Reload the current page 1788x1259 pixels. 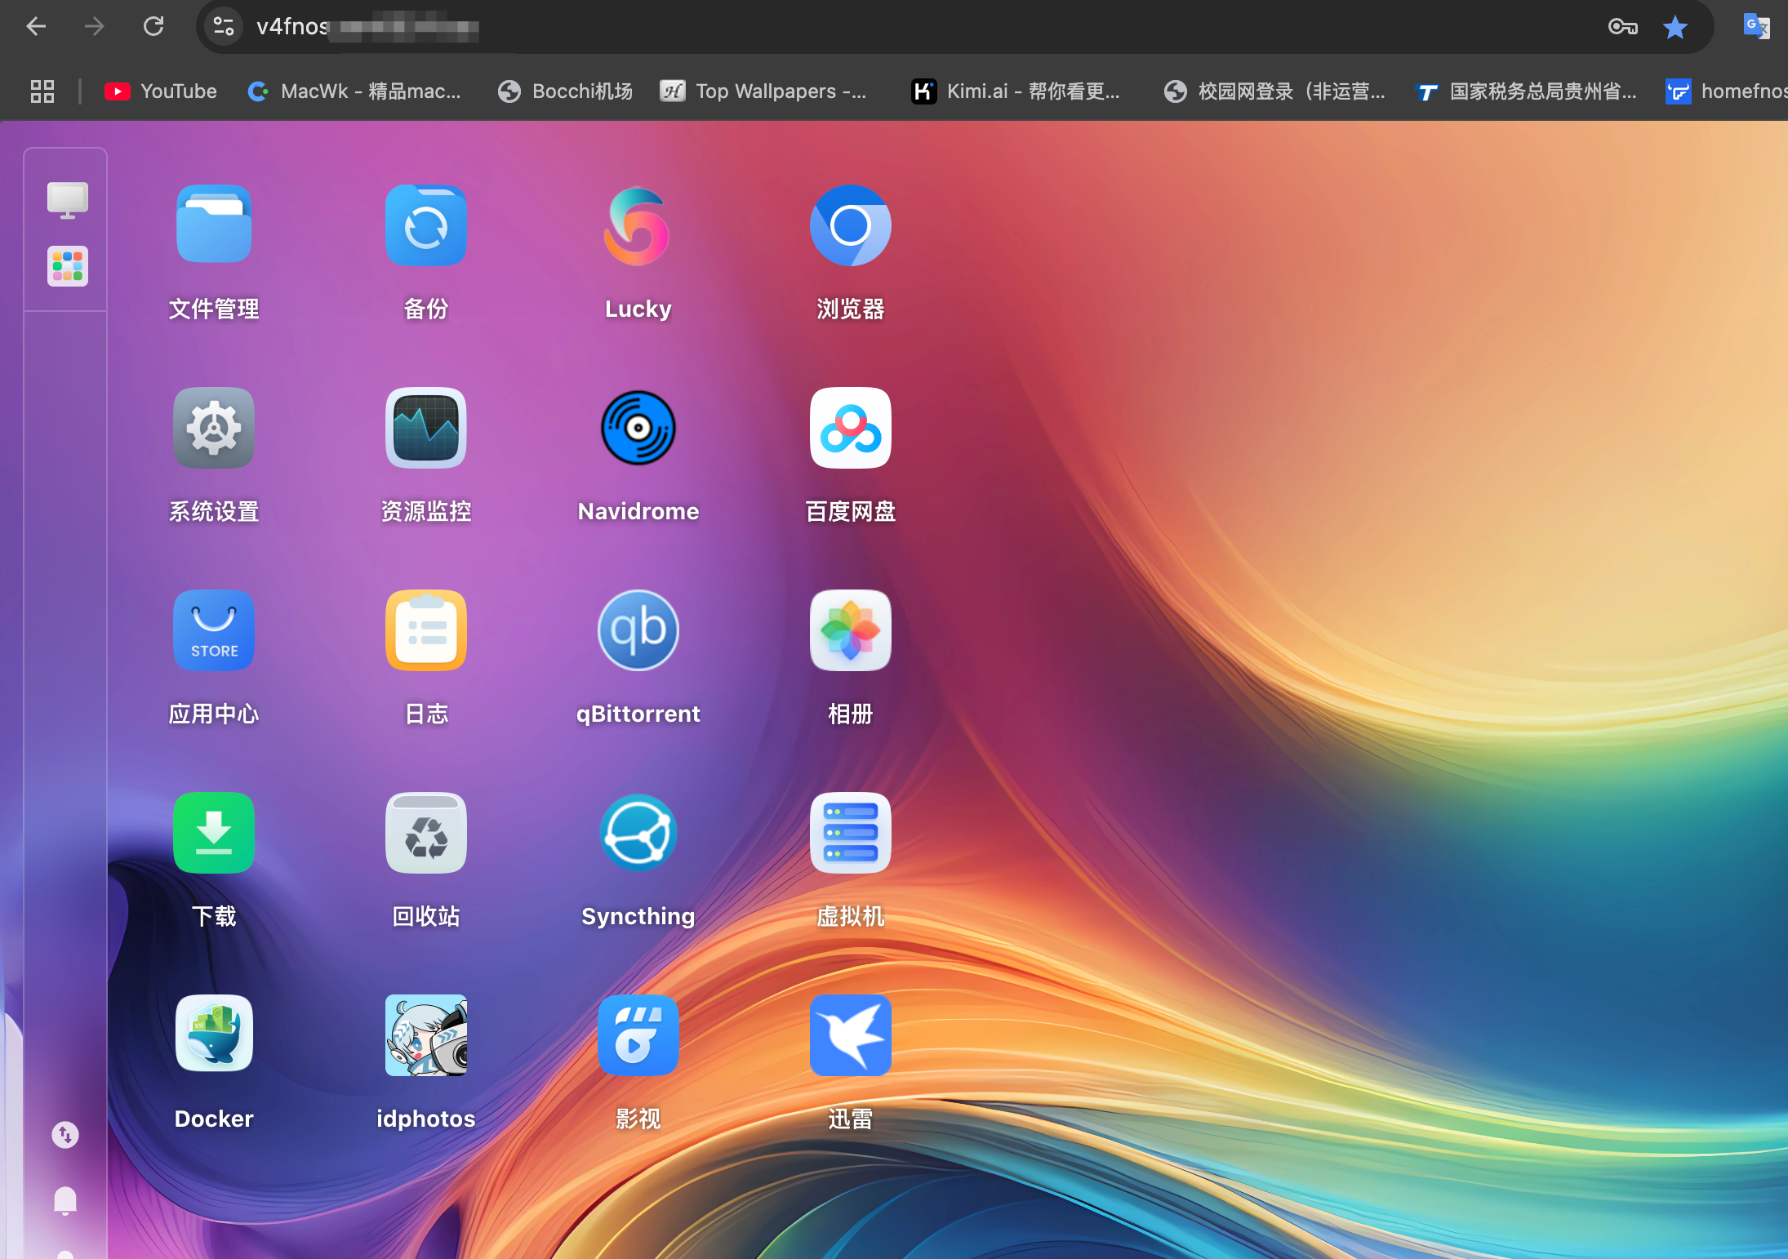[x=153, y=27]
